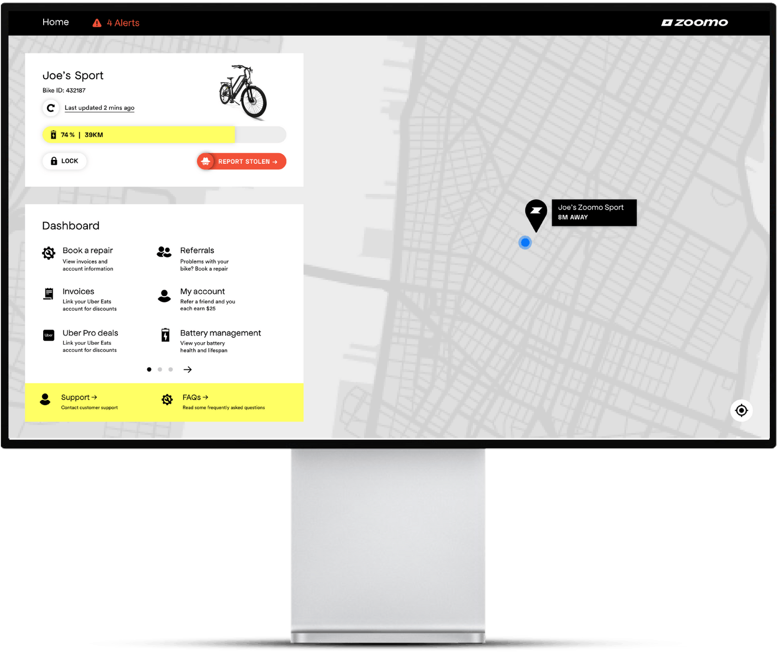Refresh bike status with circular arrow icon
The width and height of the screenshot is (777, 661).
pos(51,108)
